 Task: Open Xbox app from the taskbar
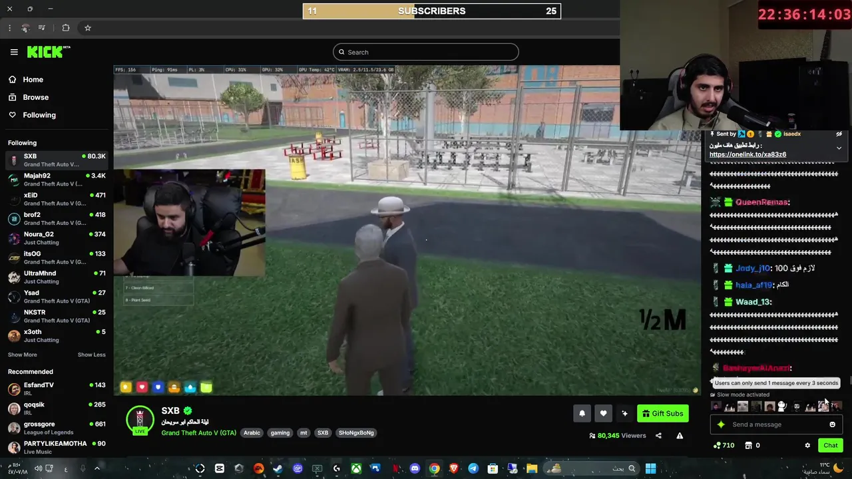point(356,468)
